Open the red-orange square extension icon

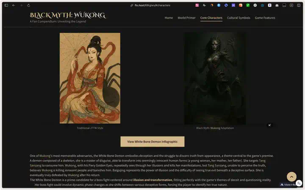pos(241,5)
